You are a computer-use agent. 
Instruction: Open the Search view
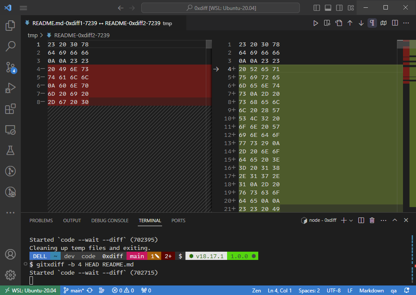10,46
